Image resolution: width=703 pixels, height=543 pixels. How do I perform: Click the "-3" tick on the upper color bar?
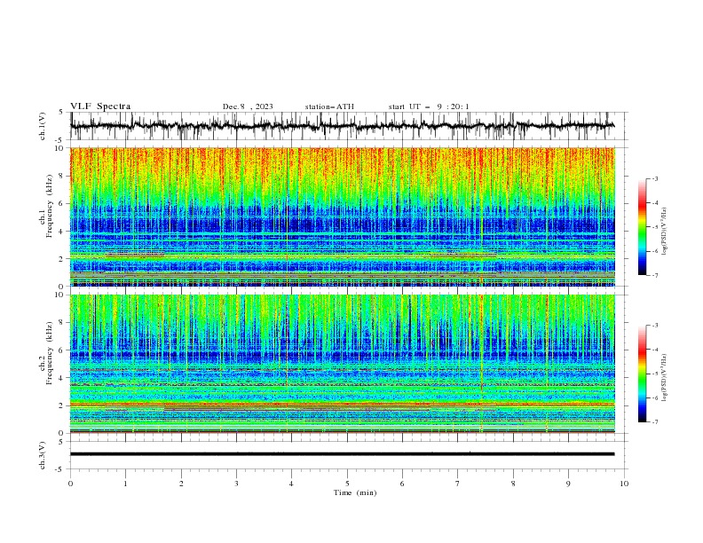(x=654, y=178)
